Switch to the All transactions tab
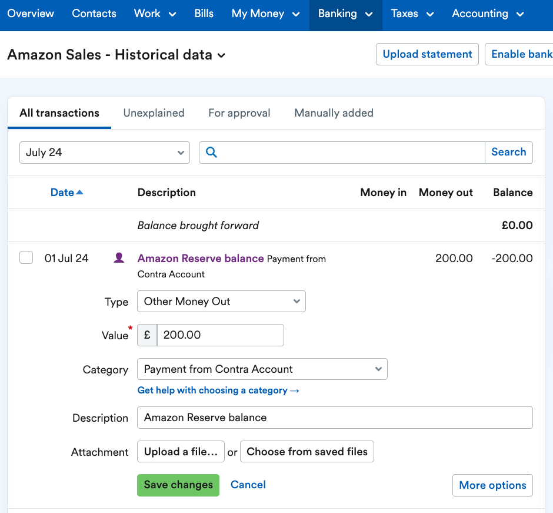The image size is (553, 513). coord(59,113)
